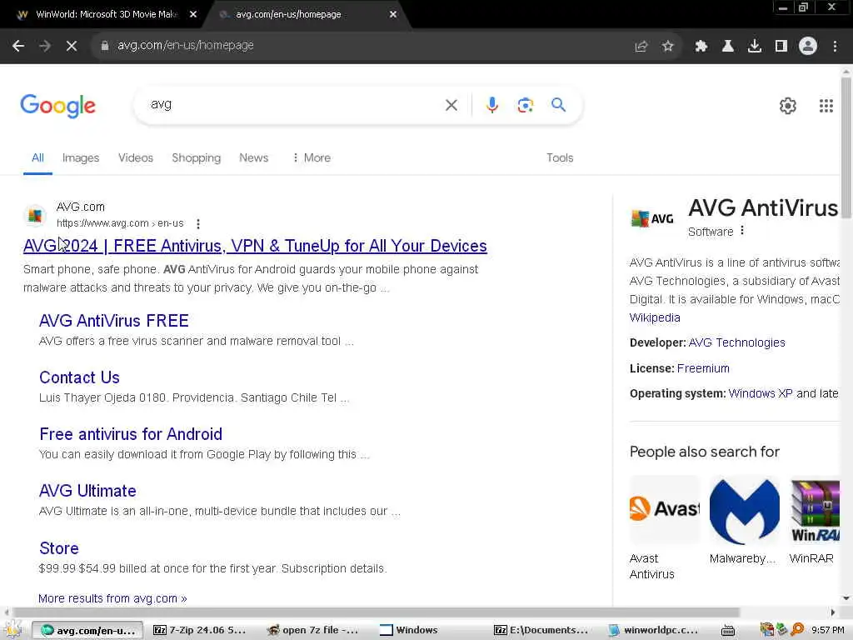
Task: Open the AVG AntiVirus FREE sitelink
Action: [113, 321]
